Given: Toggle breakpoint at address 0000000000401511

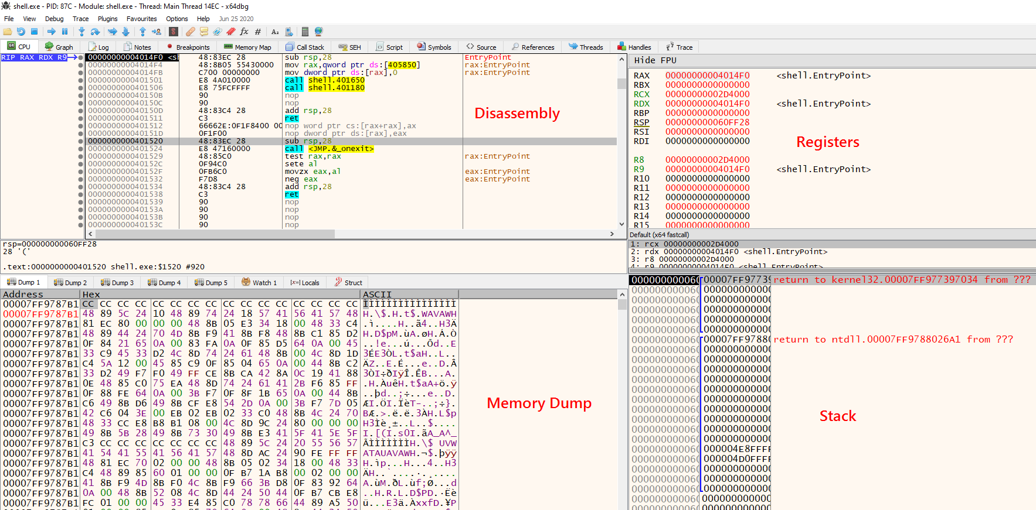Looking at the screenshot, I should click(81, 118).
